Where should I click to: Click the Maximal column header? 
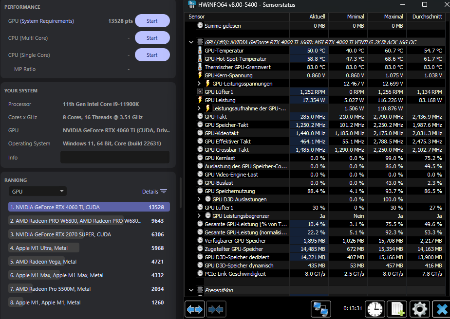point(387,17)
